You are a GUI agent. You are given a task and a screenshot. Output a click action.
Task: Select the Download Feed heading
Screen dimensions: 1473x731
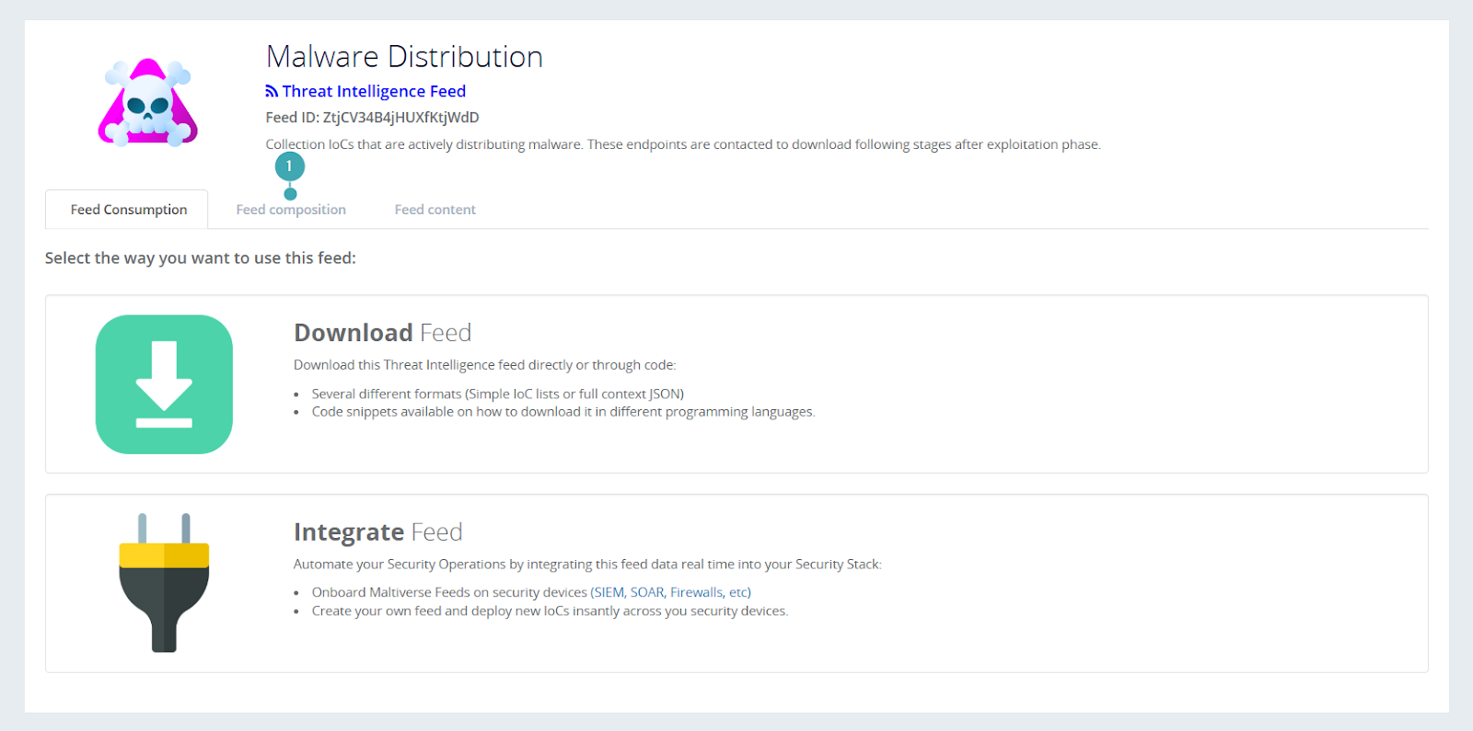[382, 333]
